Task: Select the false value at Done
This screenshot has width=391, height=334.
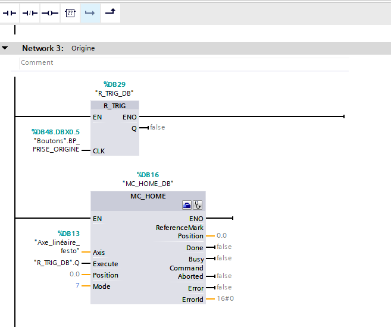Action: click(x=224, y=247)
